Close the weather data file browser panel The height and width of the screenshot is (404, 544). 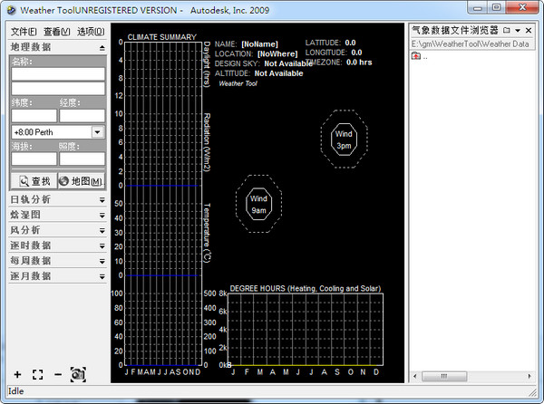point(528,30)
